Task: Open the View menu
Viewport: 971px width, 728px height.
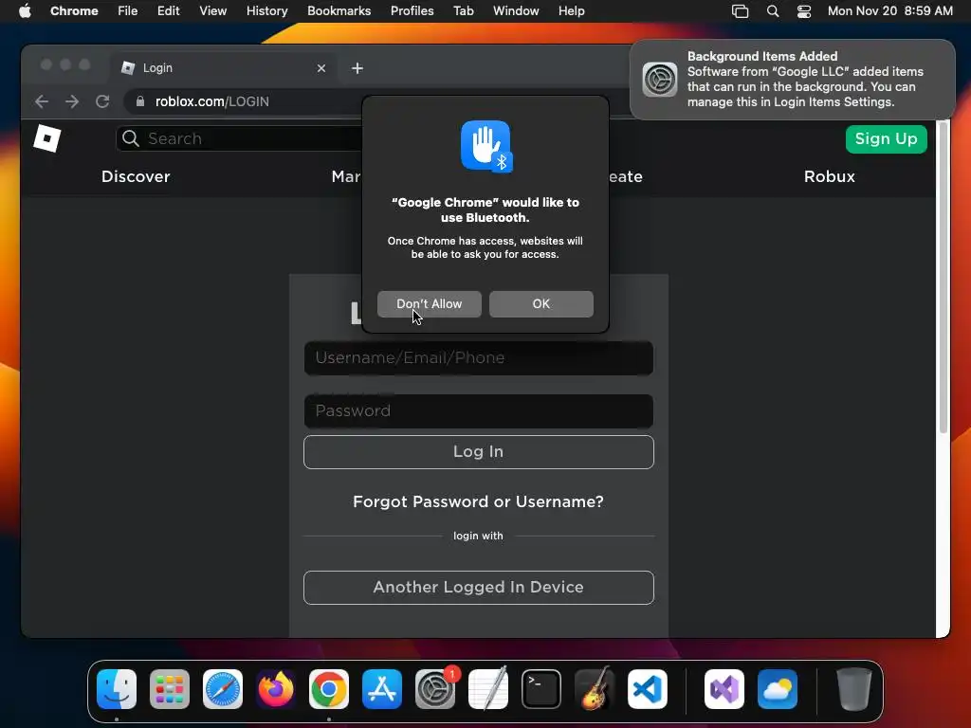Action: pos(213,11)
